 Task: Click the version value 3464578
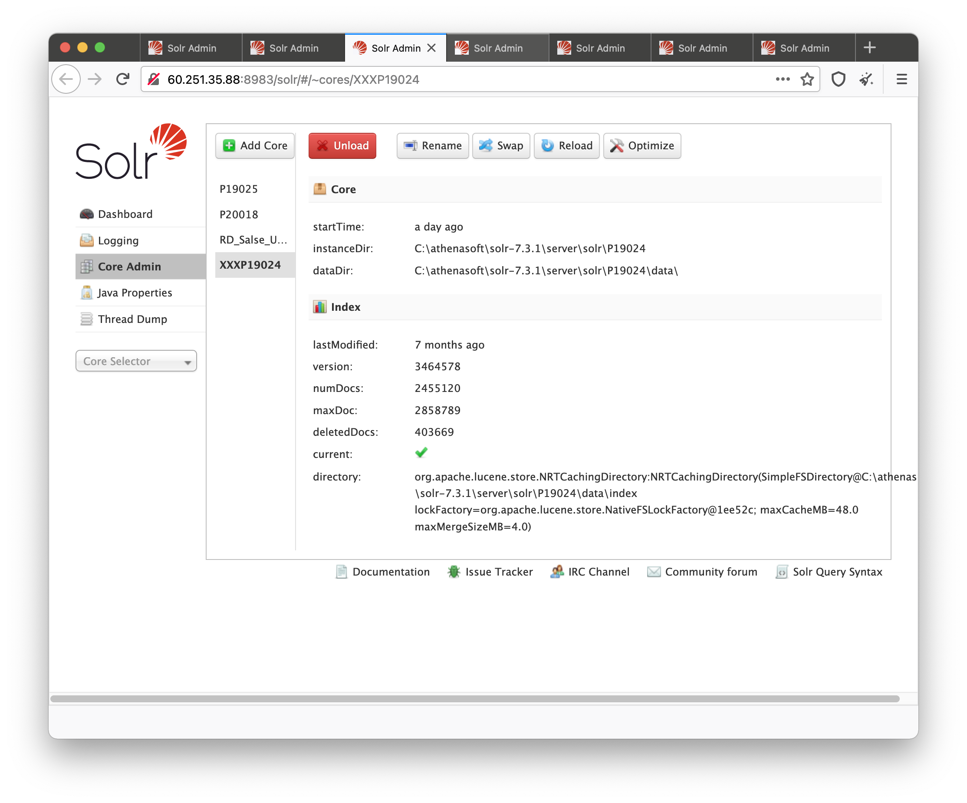(437, 366)
